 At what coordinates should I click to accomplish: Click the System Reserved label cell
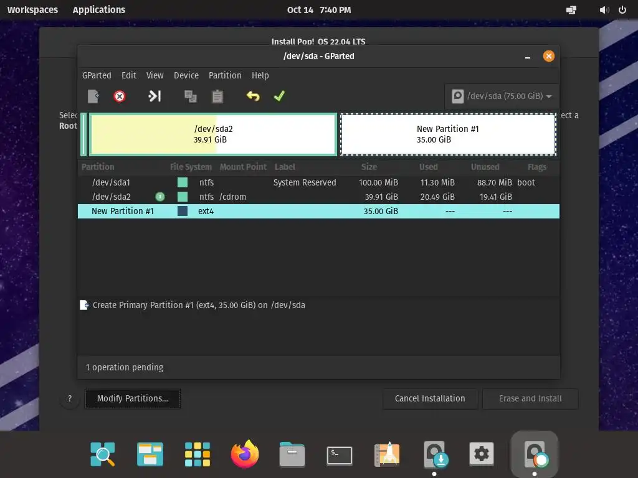pos(305,182)
